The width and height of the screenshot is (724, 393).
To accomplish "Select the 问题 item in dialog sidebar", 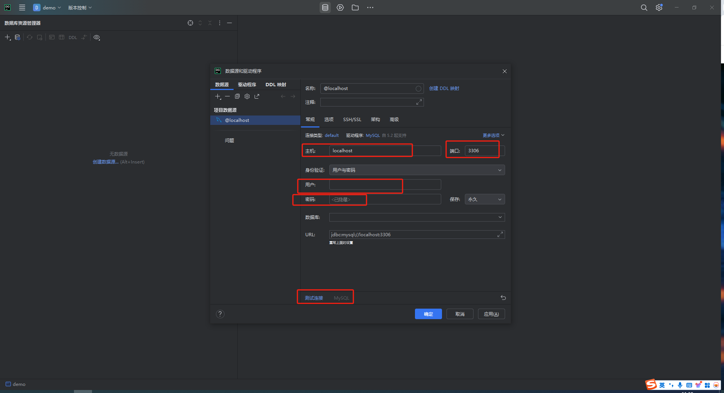I will [229, 141].
